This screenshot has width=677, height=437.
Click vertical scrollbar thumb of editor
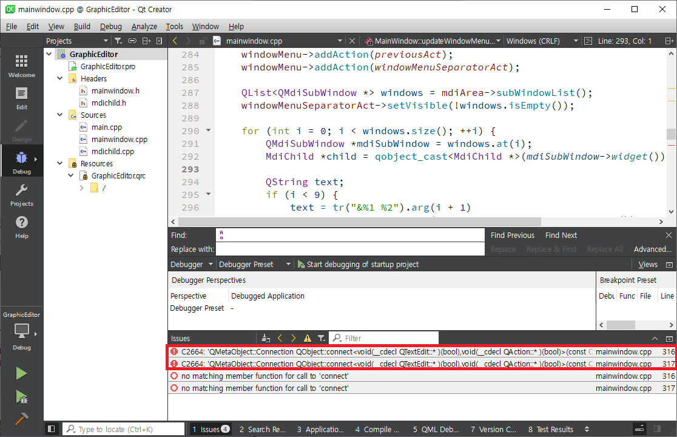coord(671,134)
